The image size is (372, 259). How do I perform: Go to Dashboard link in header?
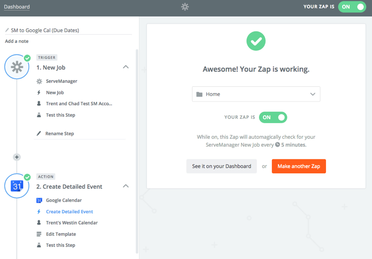point(17,7)
